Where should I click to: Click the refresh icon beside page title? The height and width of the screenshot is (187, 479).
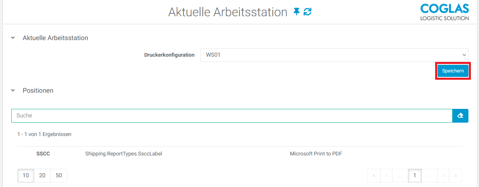pos(308,12)
